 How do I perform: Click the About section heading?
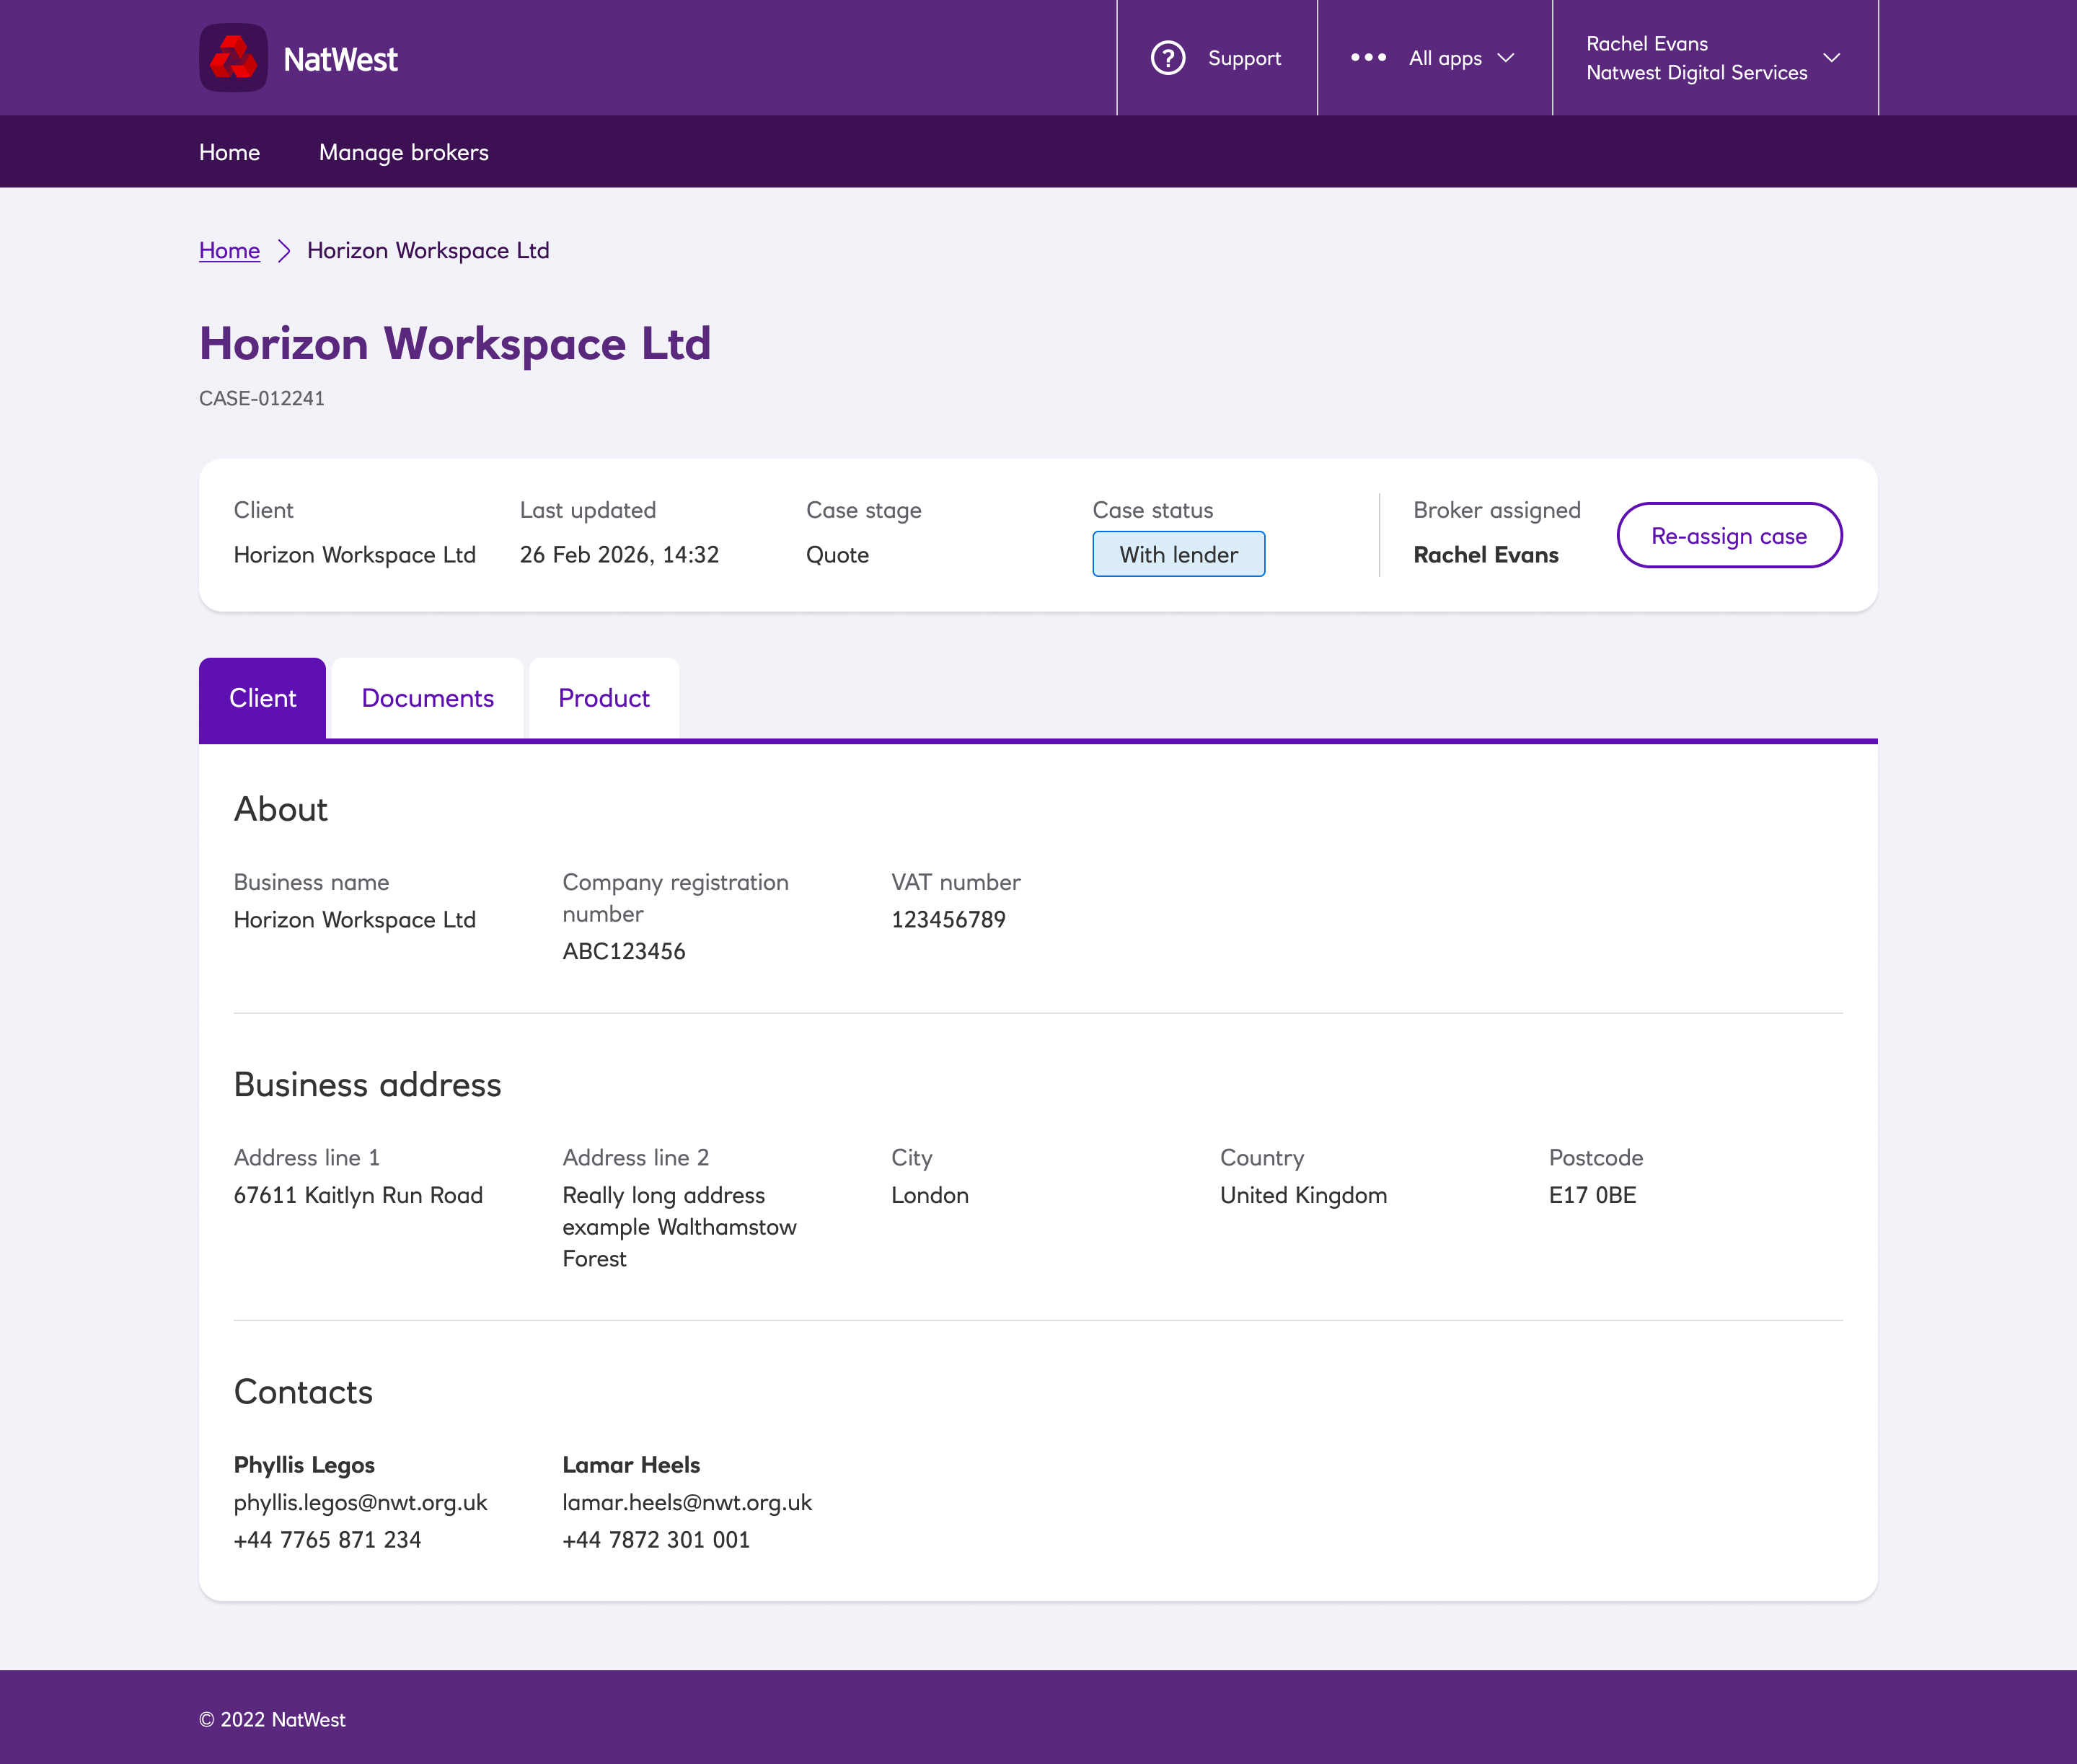280,809
